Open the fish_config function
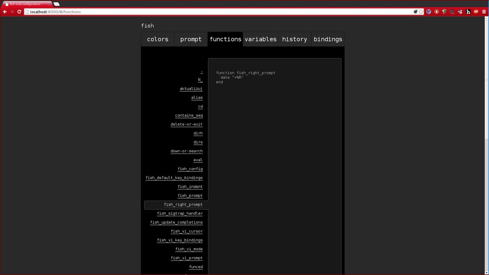This screenshot has width=489, height=275. [x=190, y=169]
